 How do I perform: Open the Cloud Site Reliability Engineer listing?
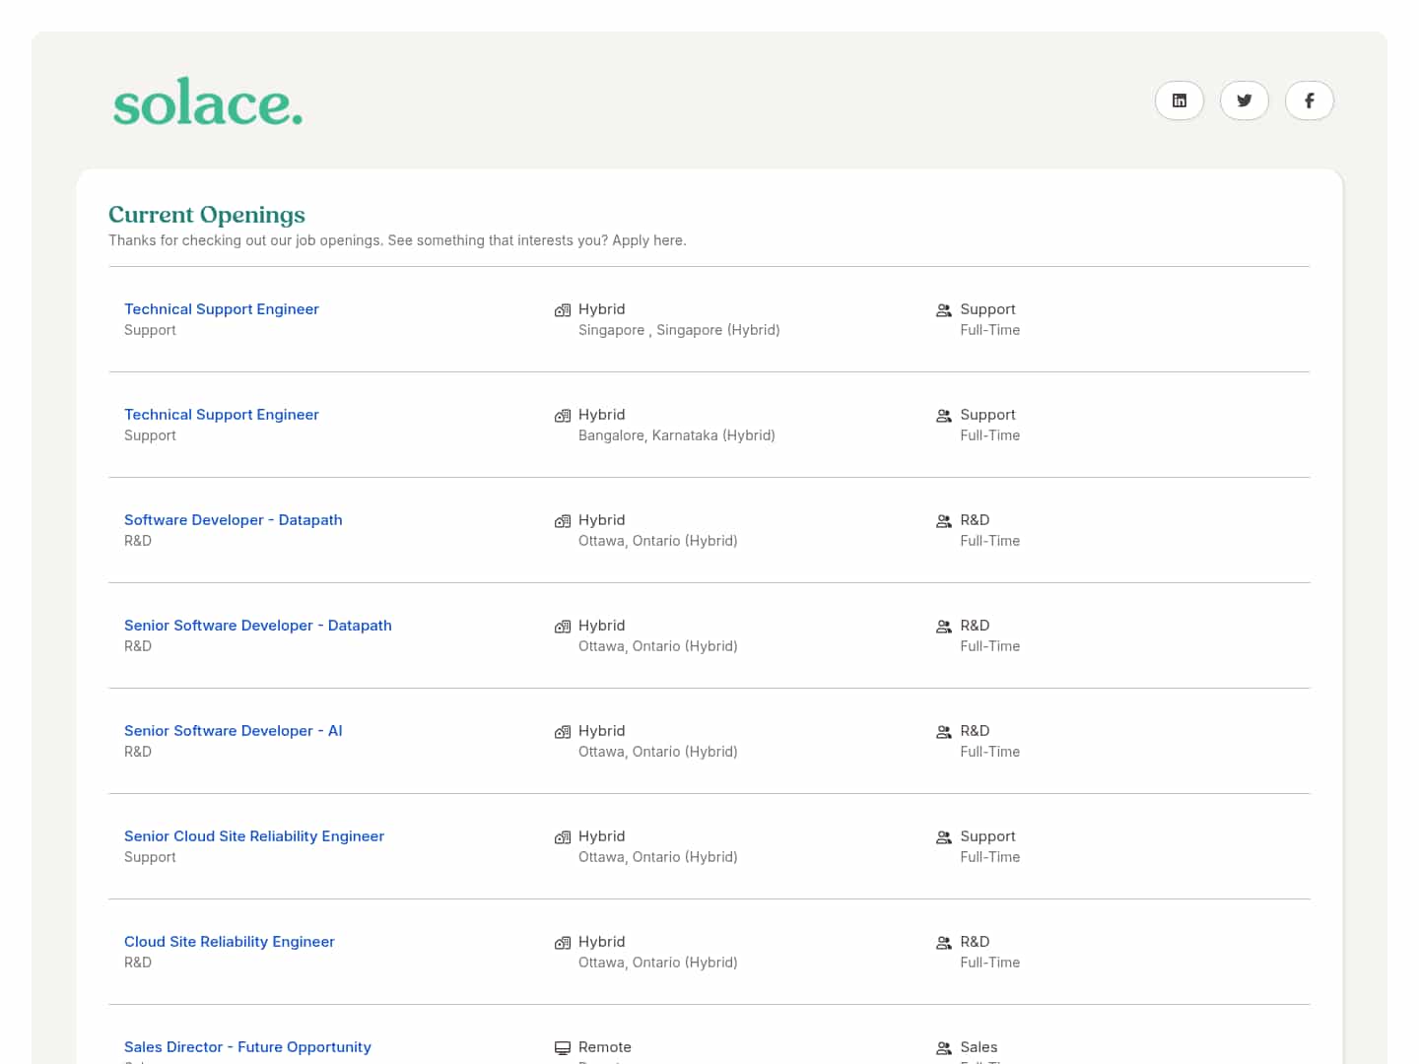(x=229, y=941)
